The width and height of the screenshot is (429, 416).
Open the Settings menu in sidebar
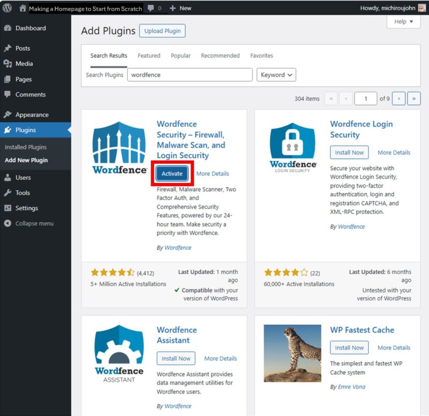point(26,208)
